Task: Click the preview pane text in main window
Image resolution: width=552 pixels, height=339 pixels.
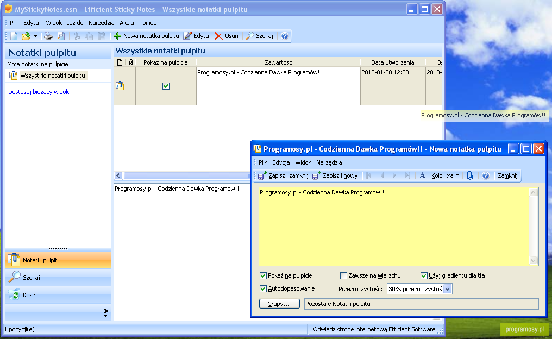Action: click(177, 189)
